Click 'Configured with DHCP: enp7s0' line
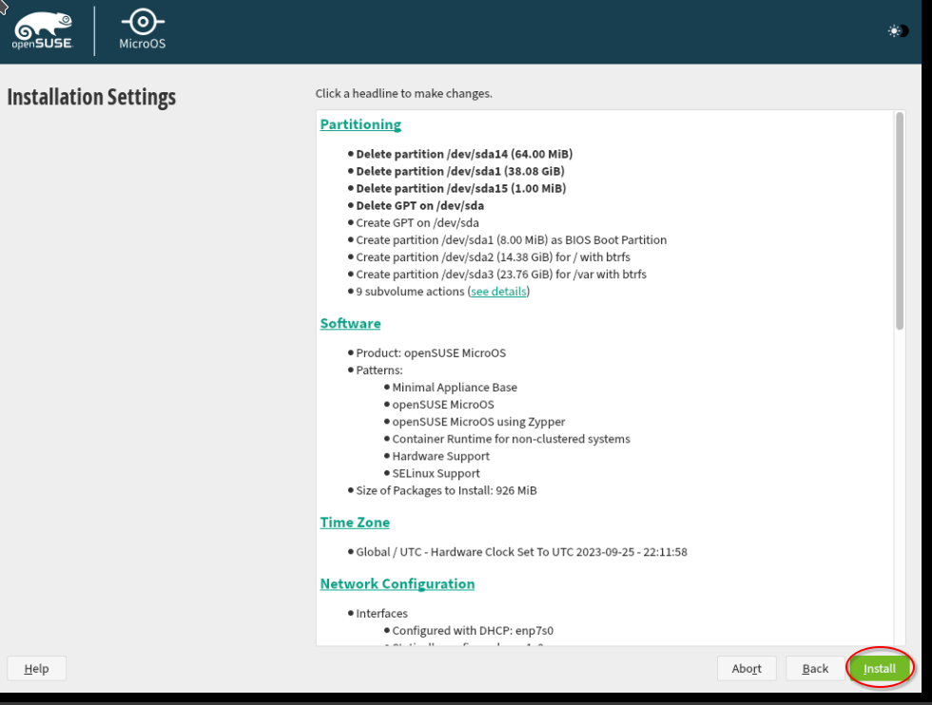932x705 pixels. click(x=473, y=631)
